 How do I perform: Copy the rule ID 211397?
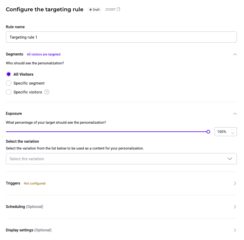(x=118, y=9)
